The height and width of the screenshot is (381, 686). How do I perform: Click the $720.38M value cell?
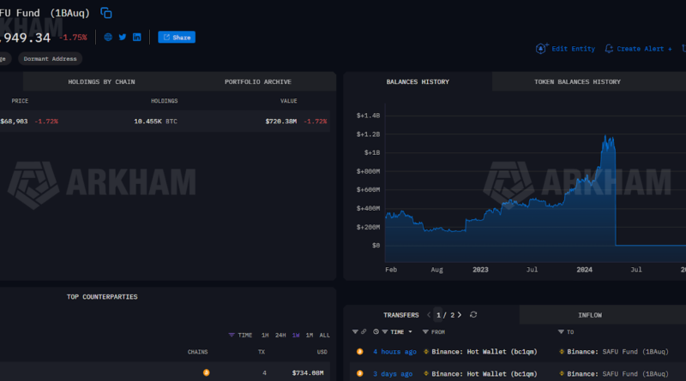click(281, 121)
